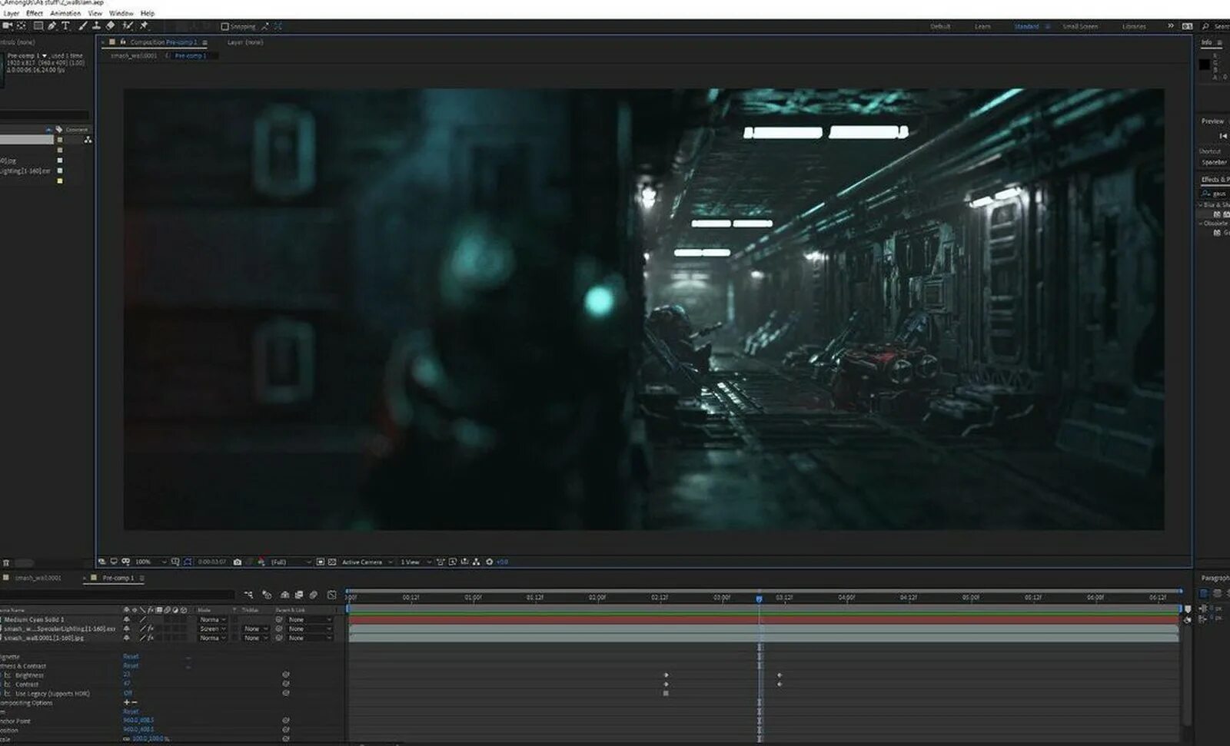Switch to Learn workspace
The height and width of the screenshot is (746, 1230).
pos(982,26)
